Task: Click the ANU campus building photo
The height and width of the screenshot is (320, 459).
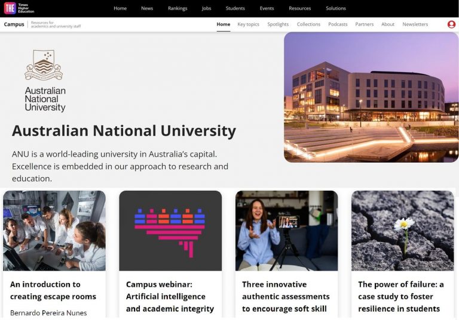Action: tap(371, 97)
